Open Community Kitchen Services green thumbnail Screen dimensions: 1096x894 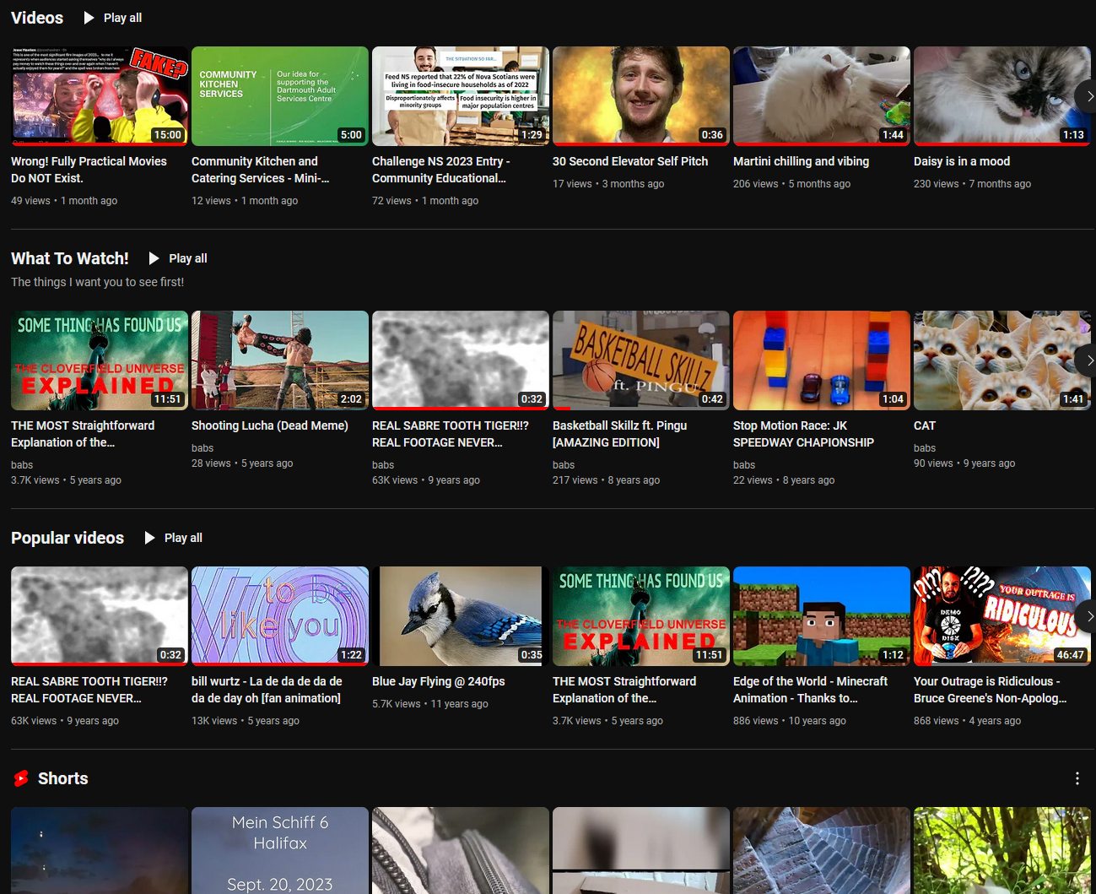280,96
